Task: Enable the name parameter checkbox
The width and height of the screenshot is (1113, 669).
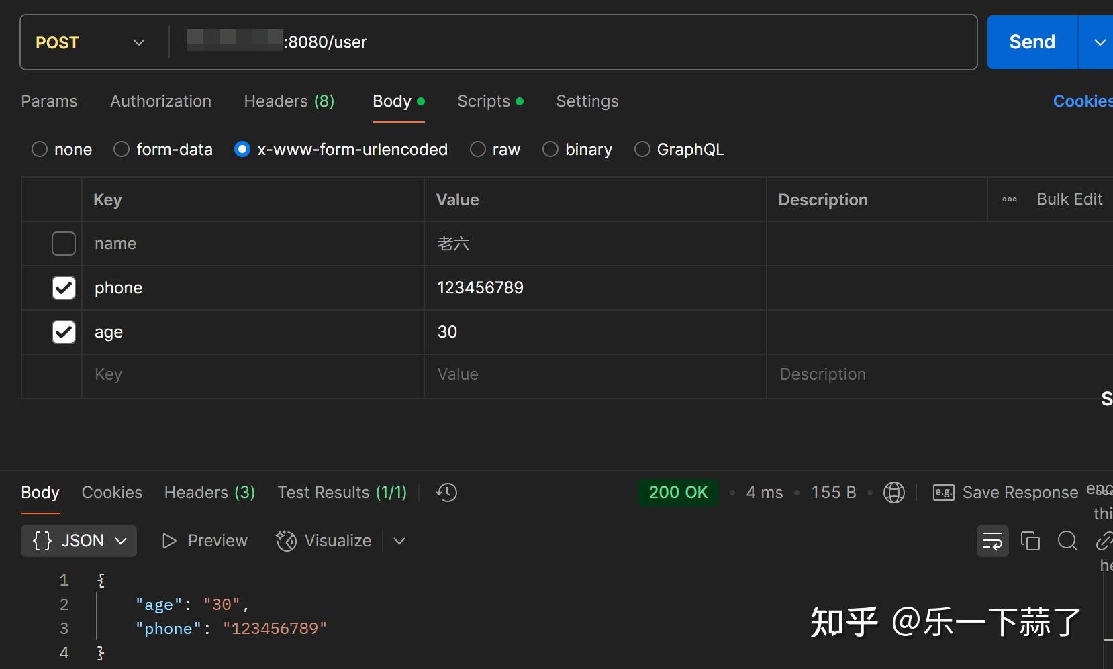Action: [63, 244]
